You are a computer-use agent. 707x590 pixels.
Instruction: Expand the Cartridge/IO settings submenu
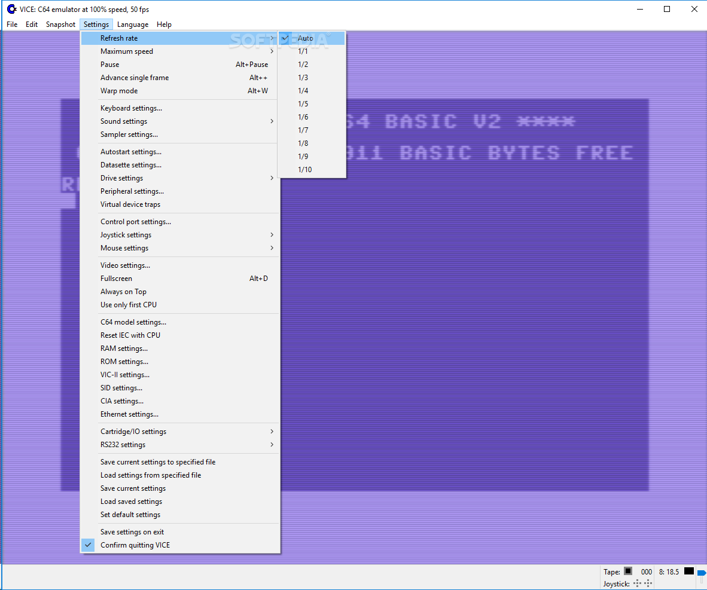[x=181, y=432]
